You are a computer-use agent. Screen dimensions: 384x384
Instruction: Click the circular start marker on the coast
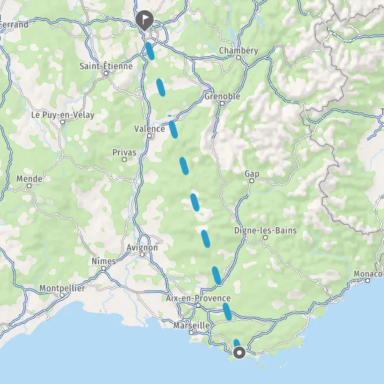(x=239, y=353)
